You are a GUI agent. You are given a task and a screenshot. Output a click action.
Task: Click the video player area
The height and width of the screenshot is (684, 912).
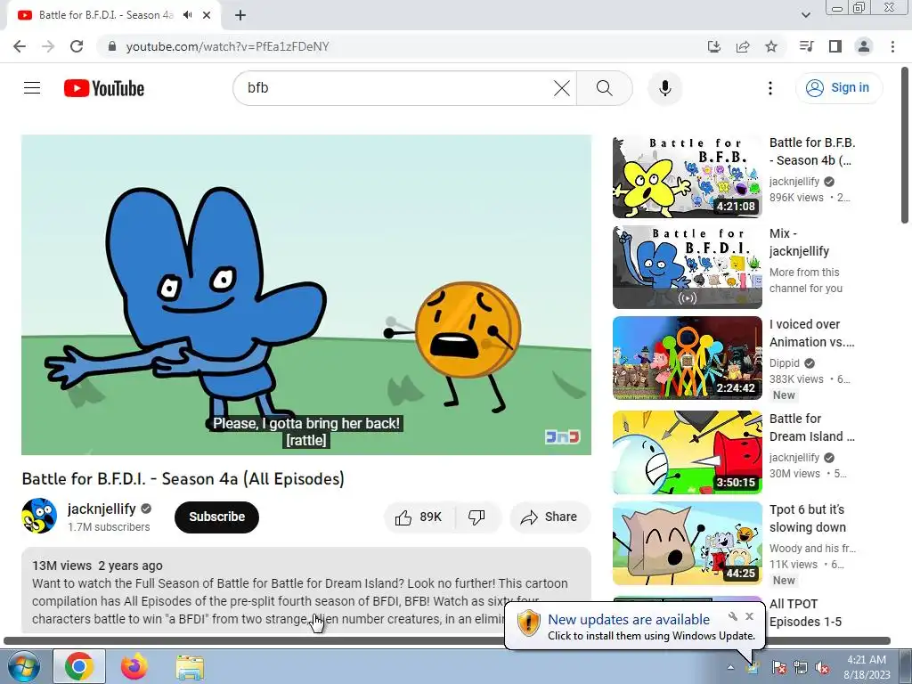(306, 295)
